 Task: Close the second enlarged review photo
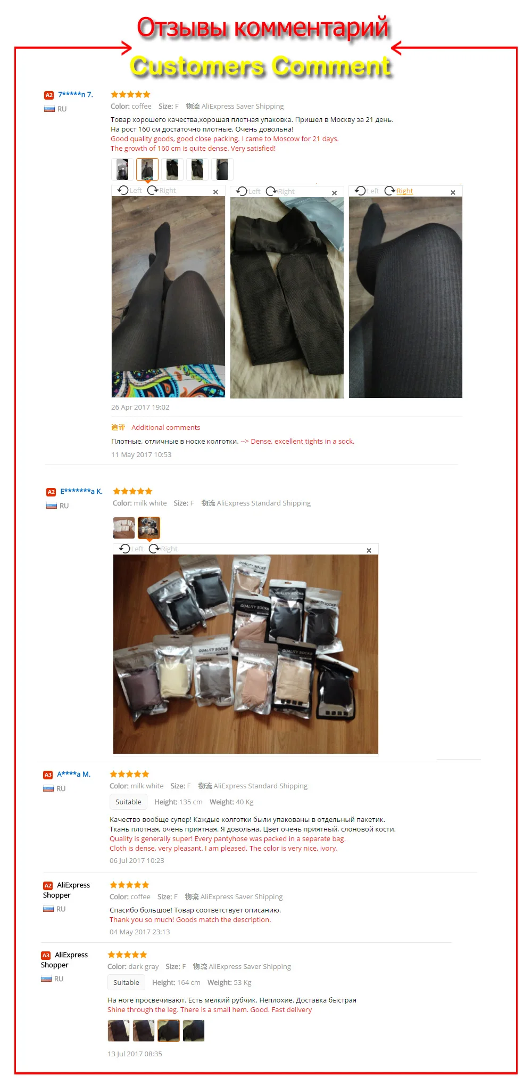[334, 193]
